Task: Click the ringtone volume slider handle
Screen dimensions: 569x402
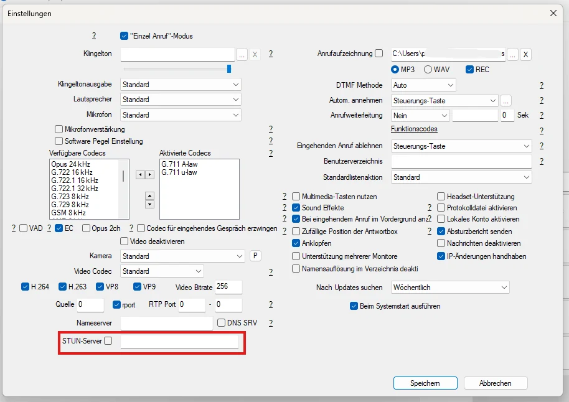Action: coord(229,68)
